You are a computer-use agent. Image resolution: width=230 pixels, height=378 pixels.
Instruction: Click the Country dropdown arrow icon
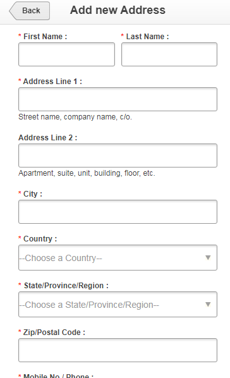pos(208,258)
